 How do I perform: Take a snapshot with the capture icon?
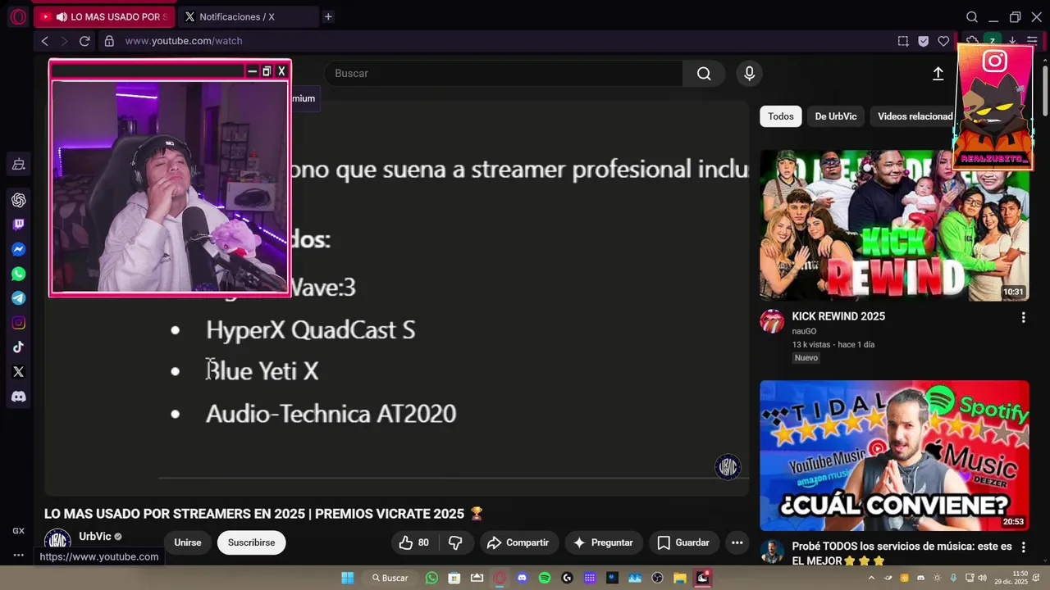pos(903,41)
